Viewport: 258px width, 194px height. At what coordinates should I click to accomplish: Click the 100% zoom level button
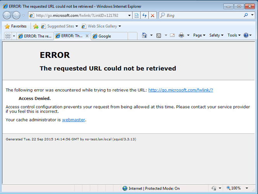pos(234,188)
